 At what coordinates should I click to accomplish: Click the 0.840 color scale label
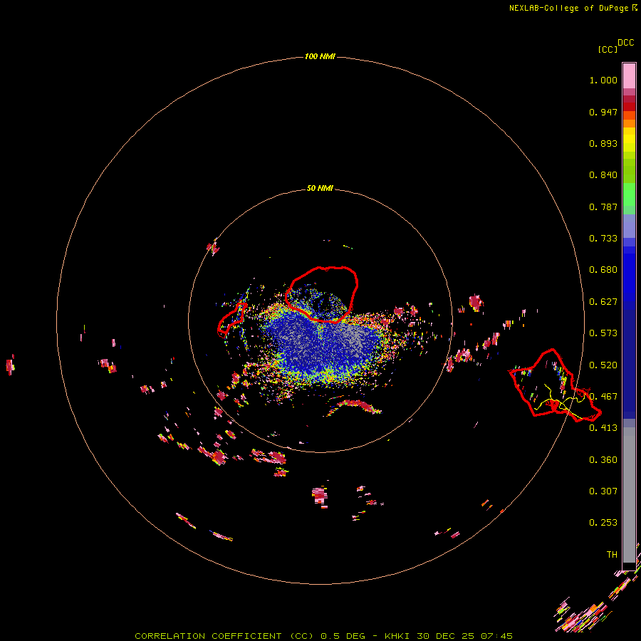coord(603,175)
